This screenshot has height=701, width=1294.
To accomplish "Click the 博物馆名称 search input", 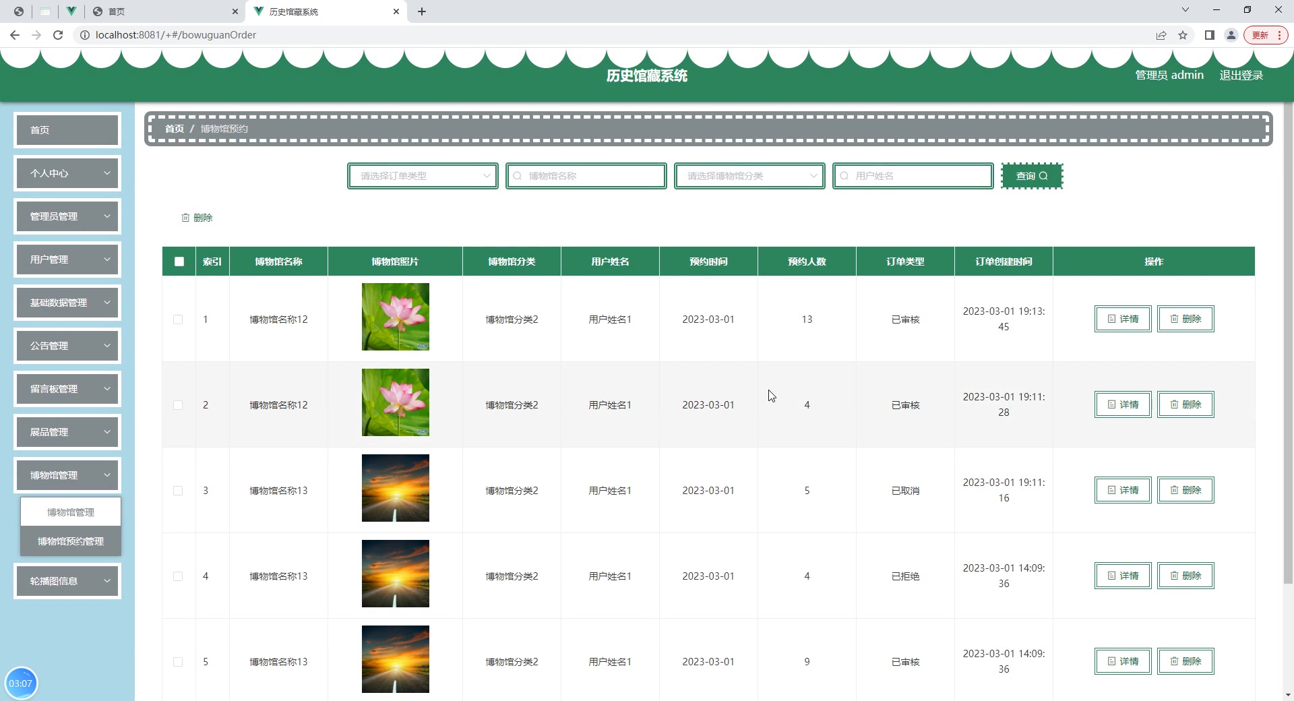I will click(586, 176).
